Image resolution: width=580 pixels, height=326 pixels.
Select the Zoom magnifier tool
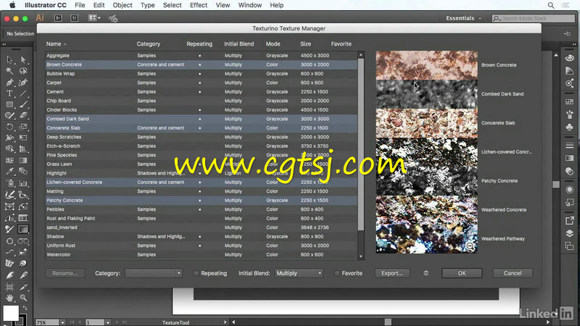pos(23,298)
